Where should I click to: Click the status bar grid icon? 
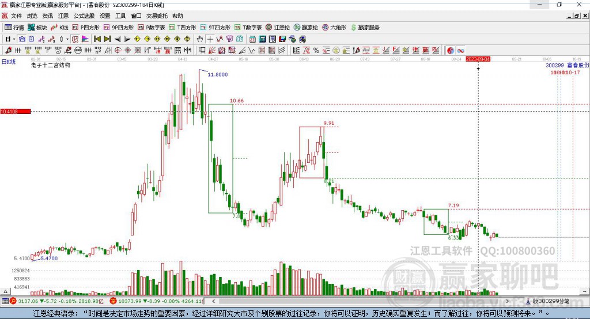point(5,301)
